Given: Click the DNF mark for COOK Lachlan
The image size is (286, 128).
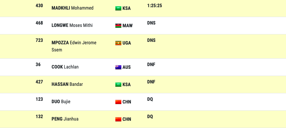Looking at the screenshot, I should coord(151,65).
